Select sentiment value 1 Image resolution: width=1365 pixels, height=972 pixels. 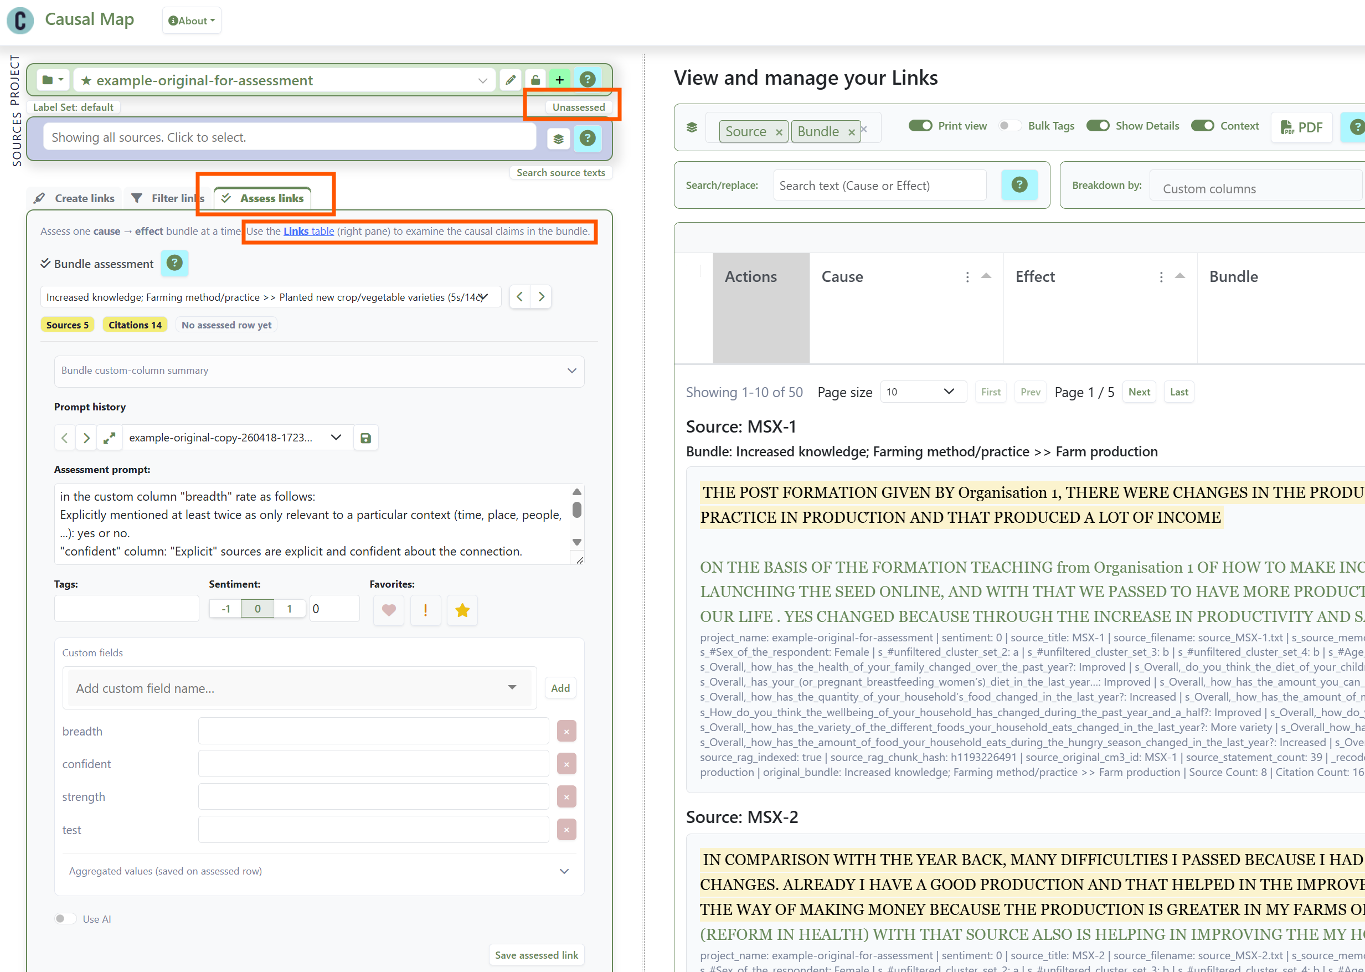tap(290, 609)
